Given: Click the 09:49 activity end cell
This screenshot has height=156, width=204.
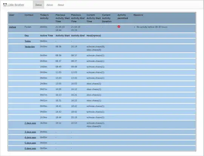Looking at the screenshot, I should pyautogui.click(x=74, y=67).
